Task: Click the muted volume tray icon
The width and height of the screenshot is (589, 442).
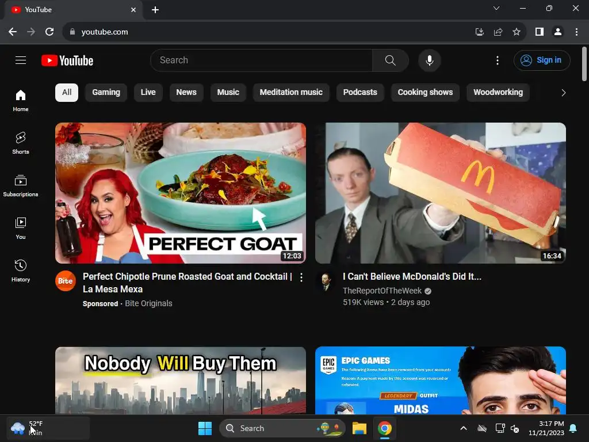Action: (515, 428)
